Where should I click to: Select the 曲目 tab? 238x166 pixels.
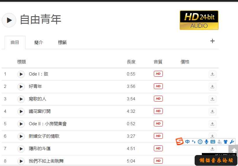tap(15, 43)
